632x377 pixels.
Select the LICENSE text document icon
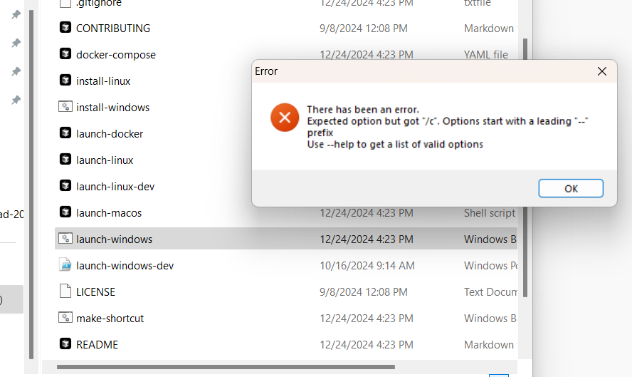coord(65,291)
